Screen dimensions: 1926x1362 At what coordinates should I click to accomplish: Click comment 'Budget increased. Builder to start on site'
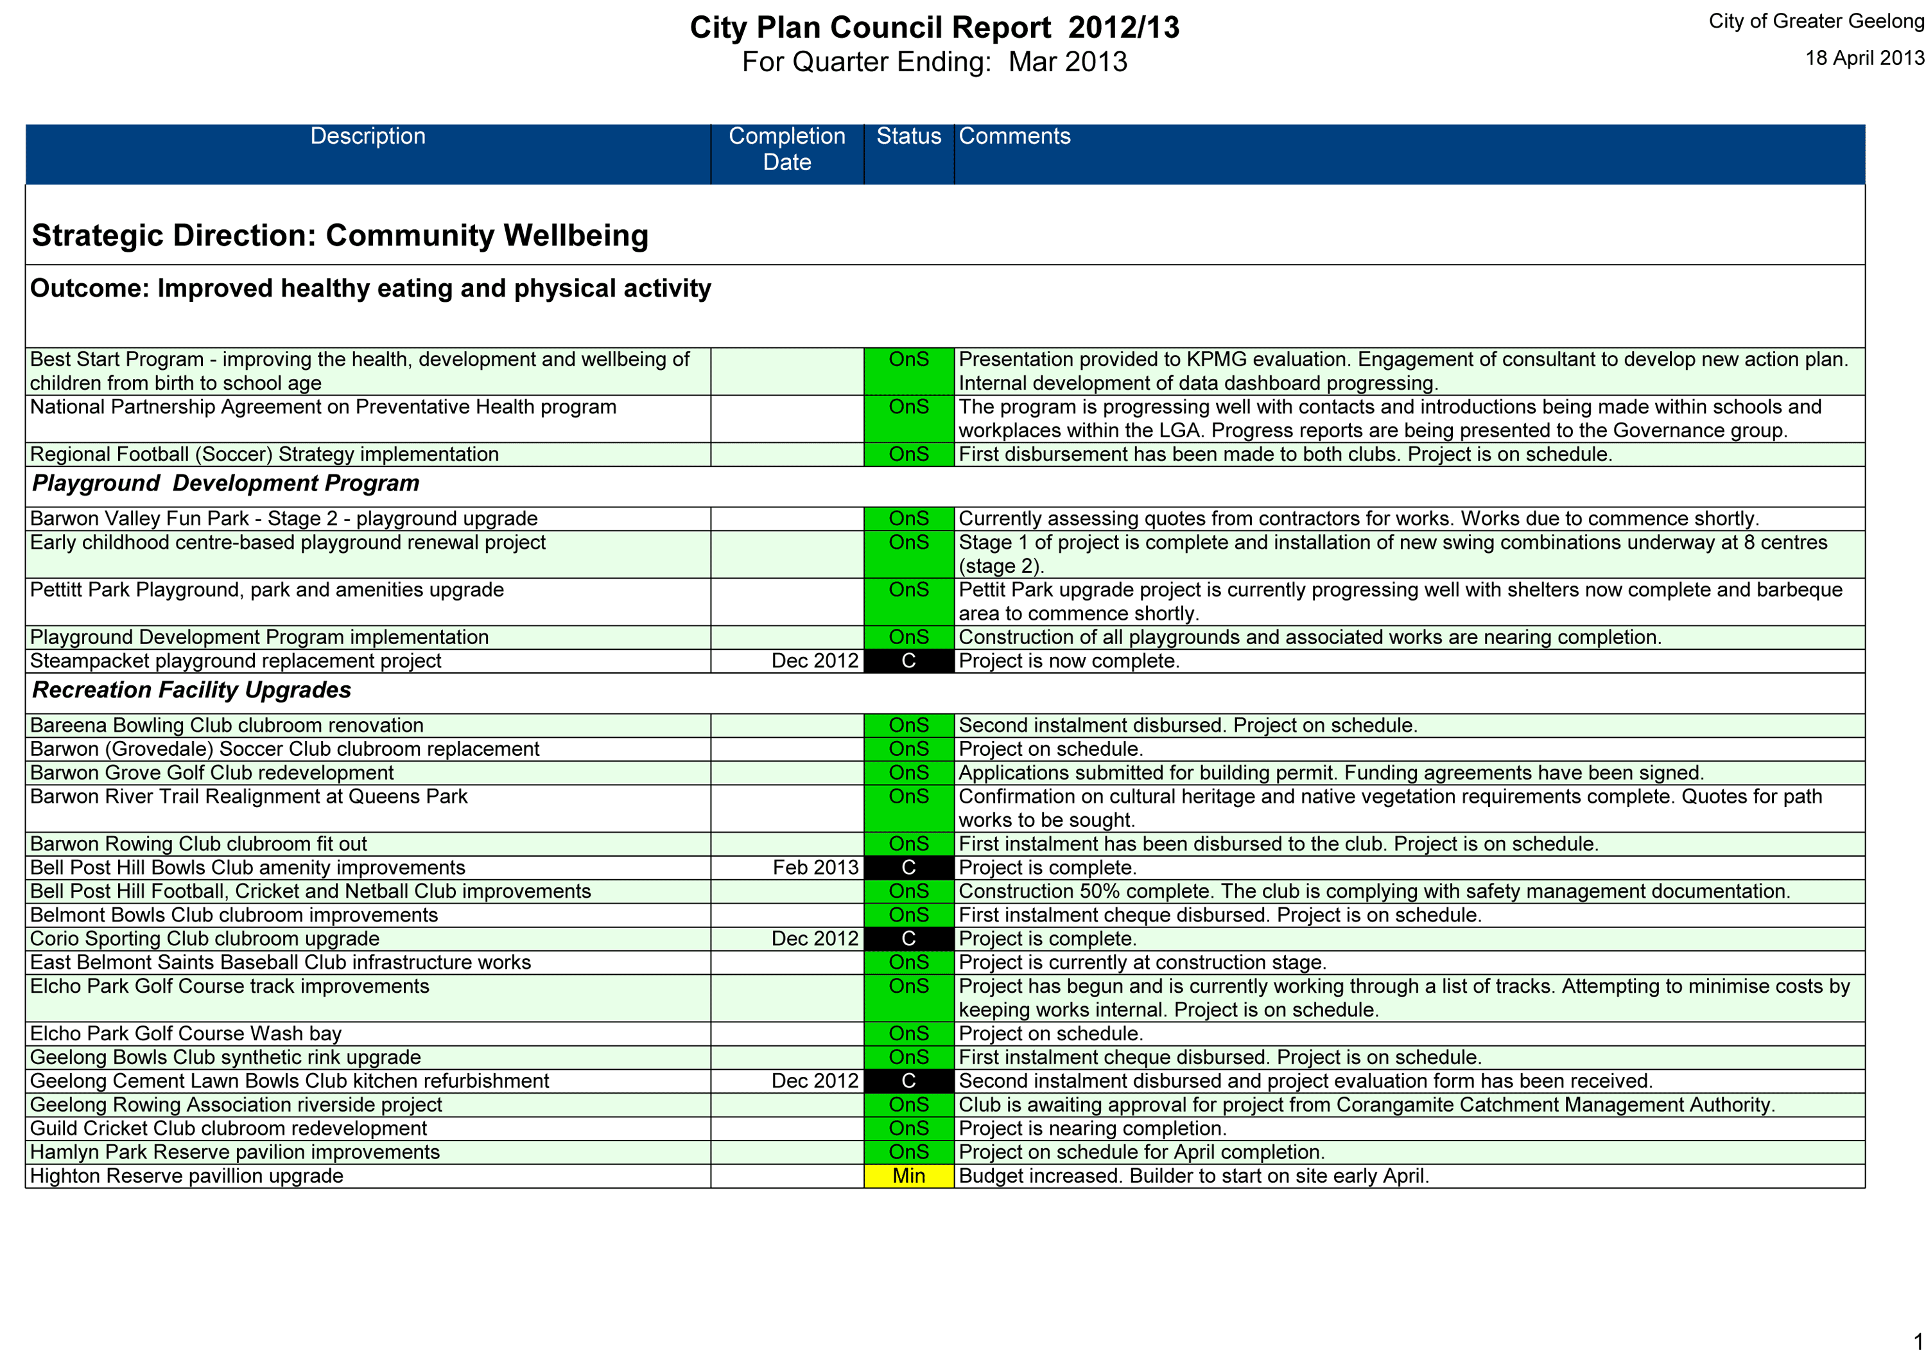pos(1193,1176)
